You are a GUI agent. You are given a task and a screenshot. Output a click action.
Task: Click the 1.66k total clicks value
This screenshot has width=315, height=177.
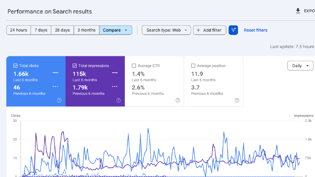[21, 74]
